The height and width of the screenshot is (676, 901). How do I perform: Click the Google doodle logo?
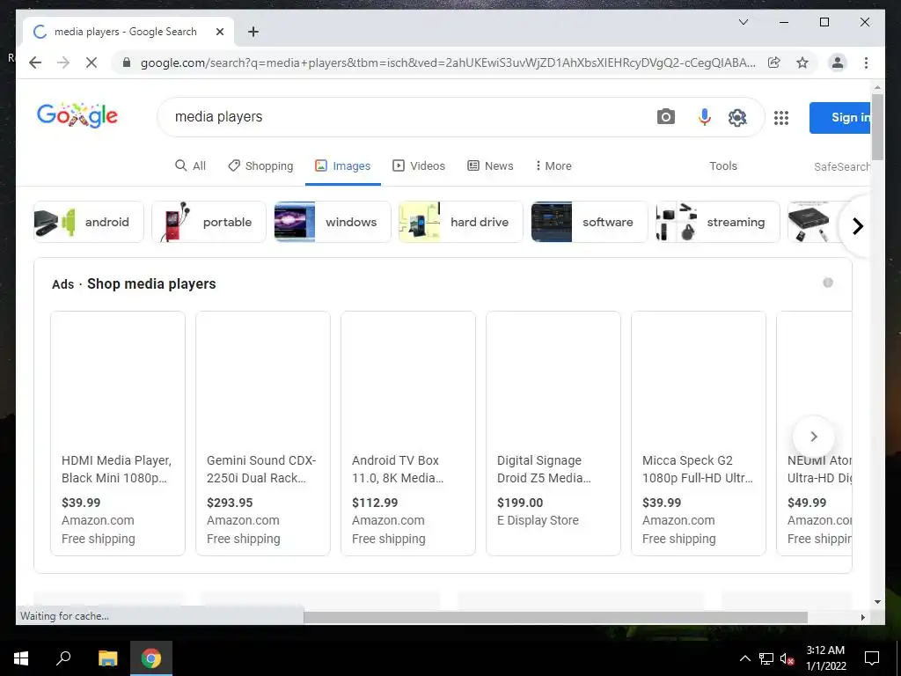coord(77,115)
